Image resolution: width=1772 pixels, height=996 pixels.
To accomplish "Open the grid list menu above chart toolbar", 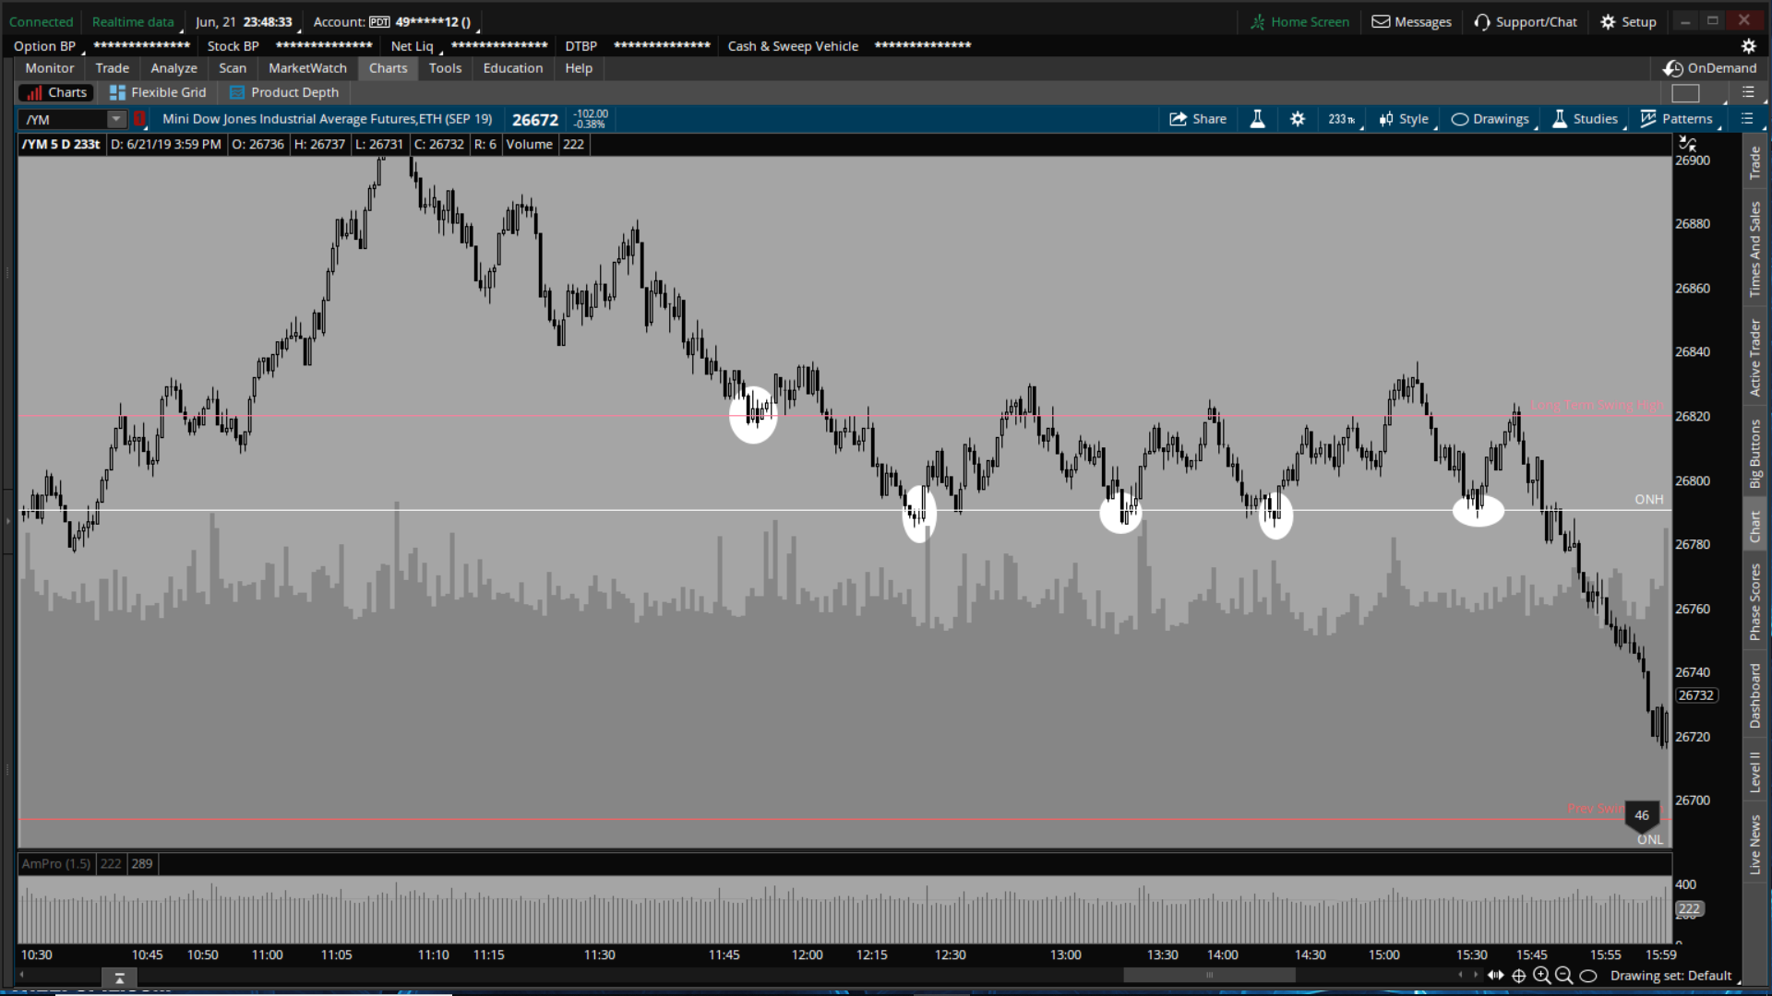I will pyautogui.click(x=1747, y=92).
